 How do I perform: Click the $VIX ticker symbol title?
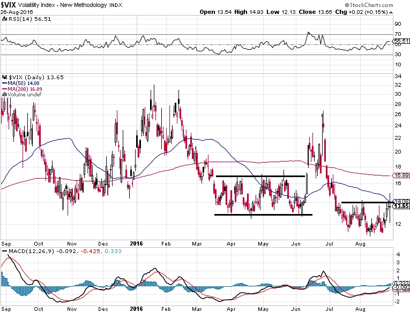point(9,5)
